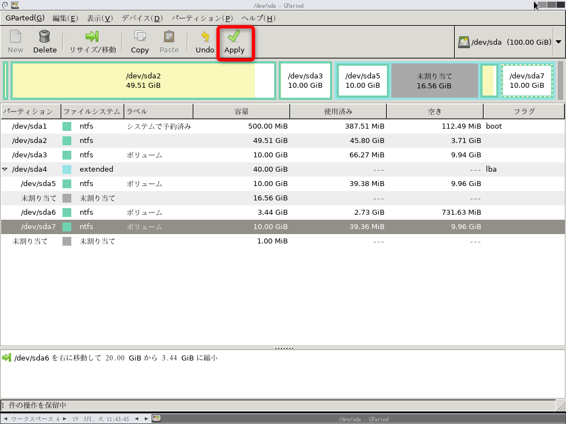Open the 表示(V) menu
The image size is (566, 424).
click(99, 18)
